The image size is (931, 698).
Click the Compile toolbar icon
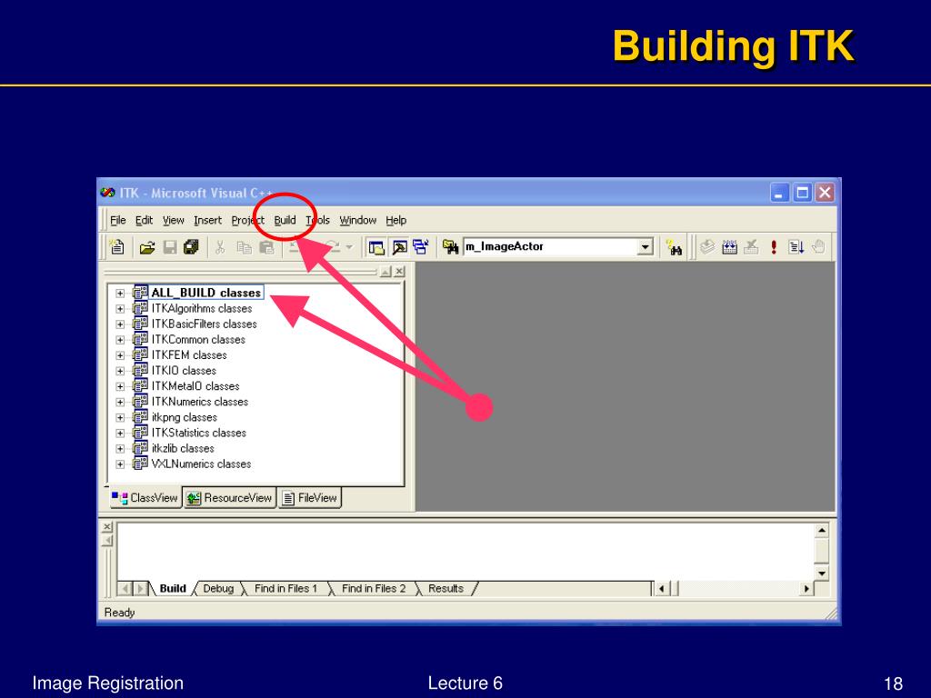click(707, 247)
